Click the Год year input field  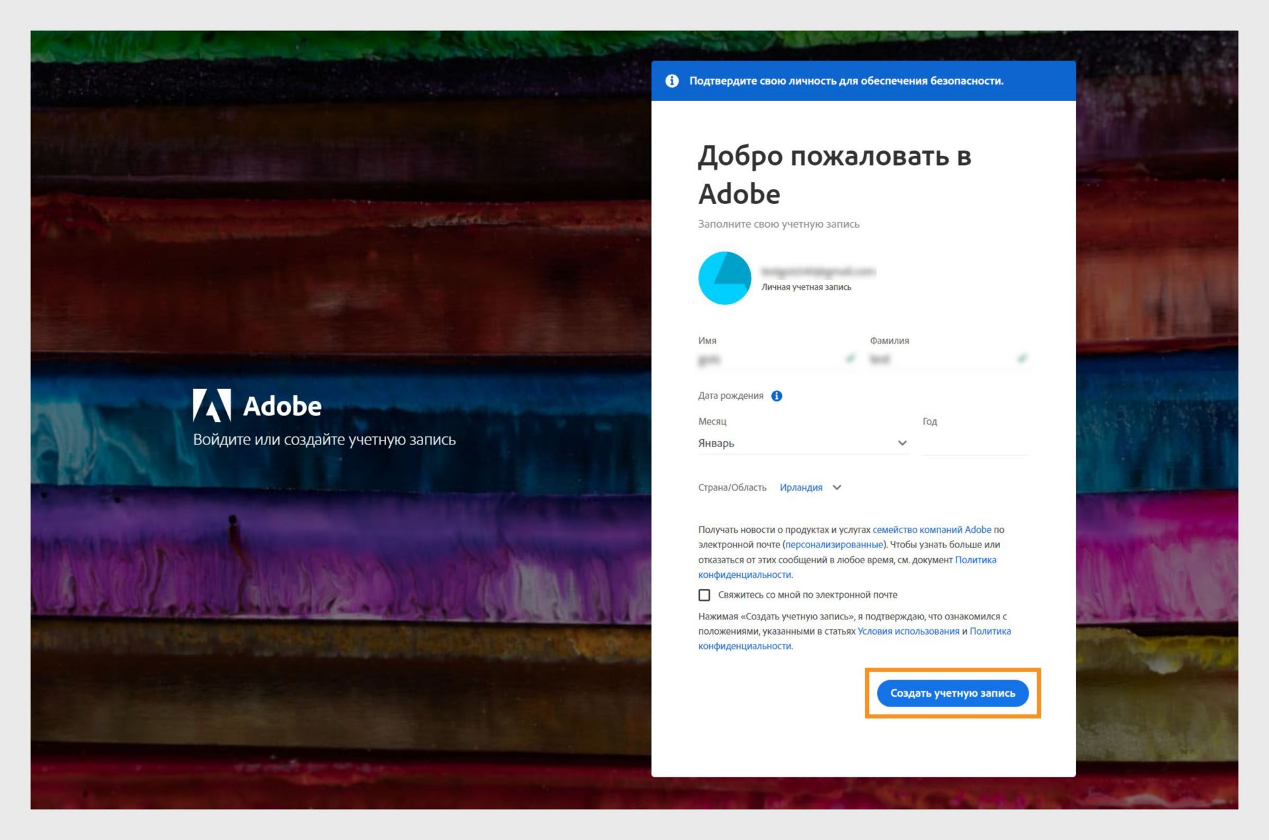pos(976,443)
